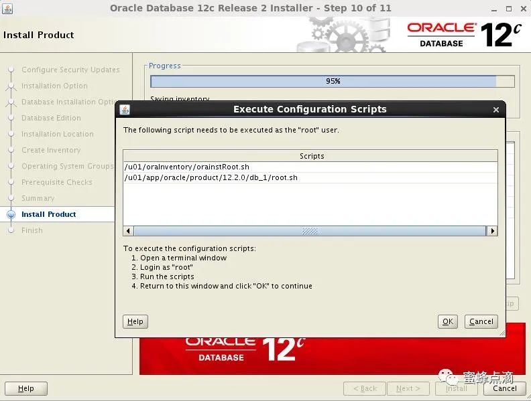Select the orainstRoot.sh script row
Image resolution: width=531 pixels, height=401 pixels.
[x=310, y=167]
